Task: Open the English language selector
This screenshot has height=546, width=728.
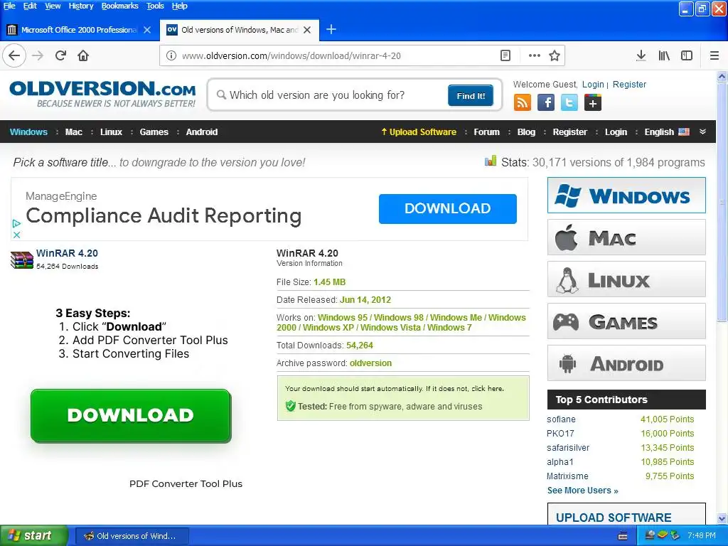Action: [x=667, y=132]
